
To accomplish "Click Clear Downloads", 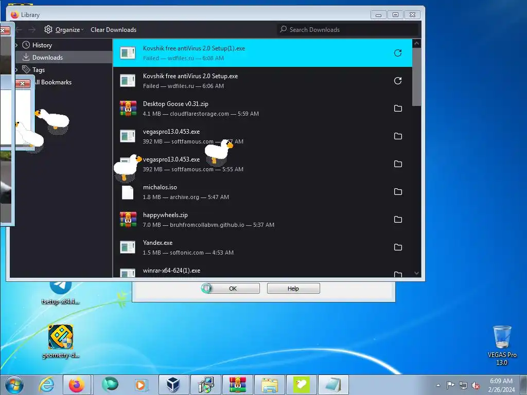I will point(114,29).
